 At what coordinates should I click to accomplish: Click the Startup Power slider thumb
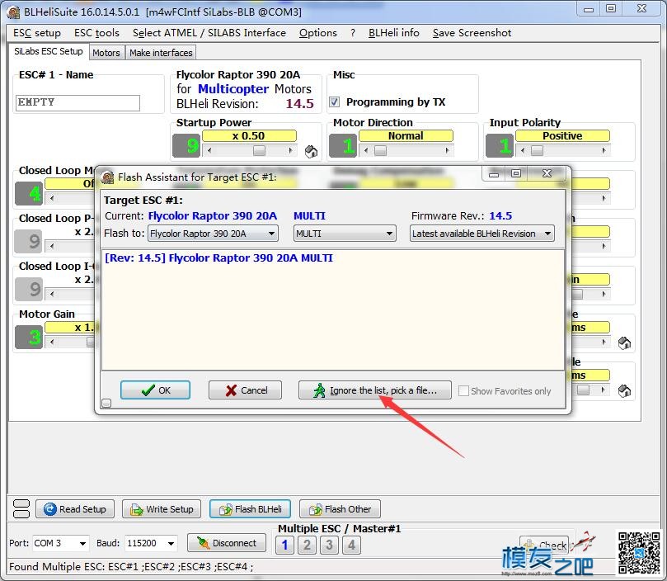pos(259,150)
